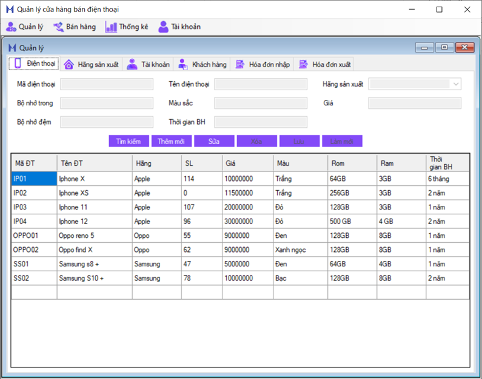Click the Lưu button
This screenshot has height=379, width=482.
[x=300, y=141]
